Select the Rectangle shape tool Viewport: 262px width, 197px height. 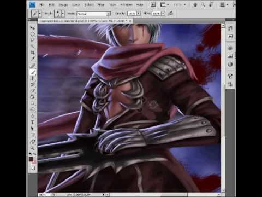[x=32, y=135]
